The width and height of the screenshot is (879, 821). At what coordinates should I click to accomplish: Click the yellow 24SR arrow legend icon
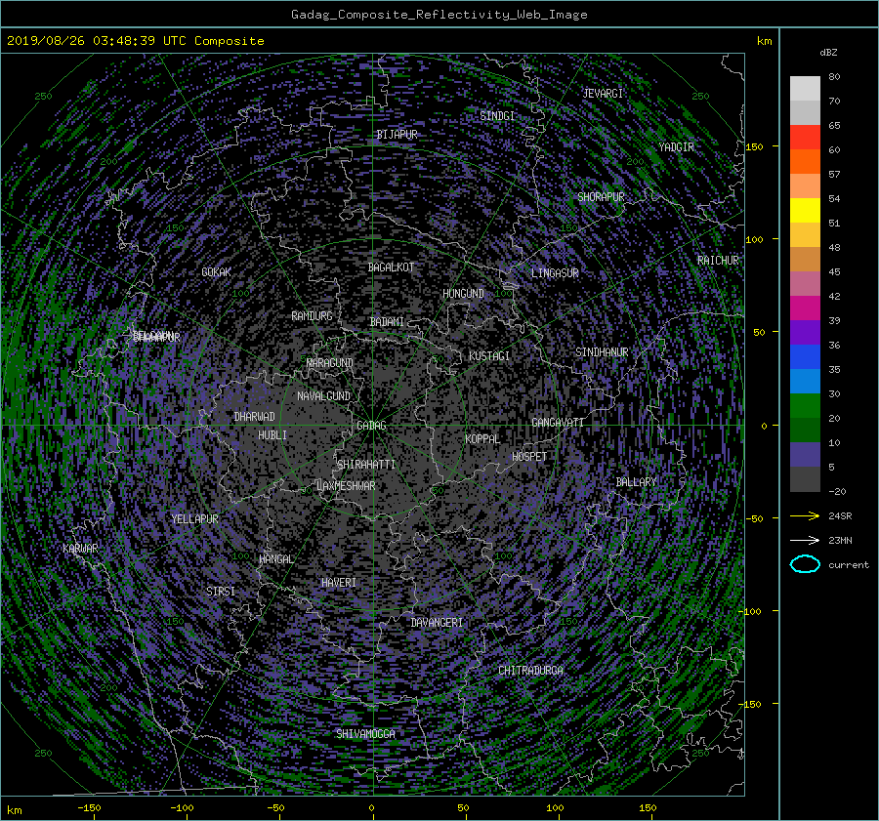805,515
